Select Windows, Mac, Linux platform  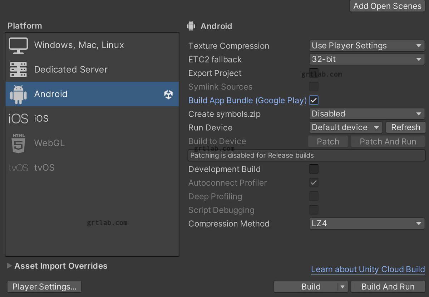click(x=92, y=45)
